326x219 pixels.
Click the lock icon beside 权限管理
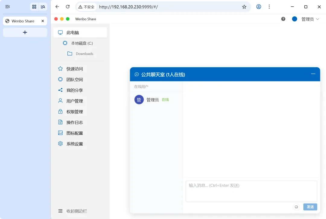pos(60,111)
